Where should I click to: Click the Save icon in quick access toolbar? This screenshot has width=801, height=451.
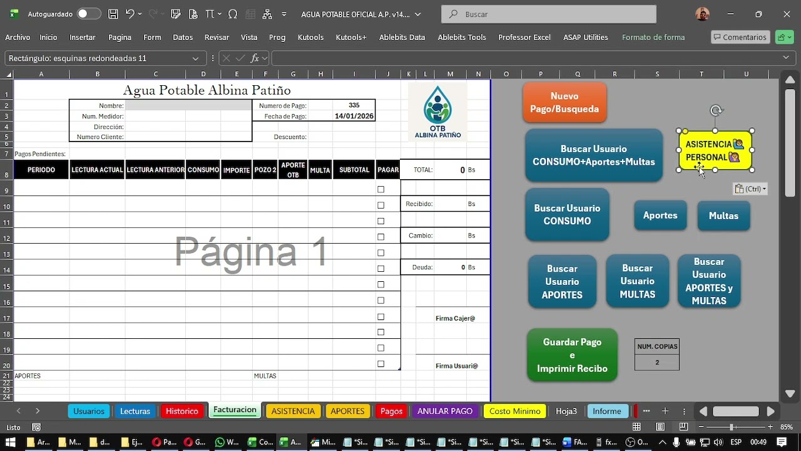(113, 14)
